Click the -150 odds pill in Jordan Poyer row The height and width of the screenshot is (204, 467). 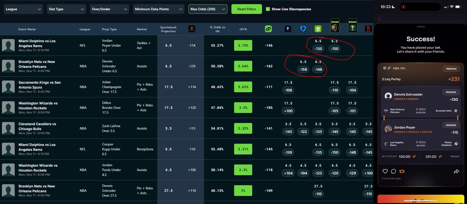tap(335, 49)
